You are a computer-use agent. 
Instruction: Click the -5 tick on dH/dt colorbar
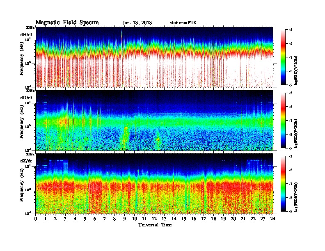pyautogui.click(x=291, y=30)
